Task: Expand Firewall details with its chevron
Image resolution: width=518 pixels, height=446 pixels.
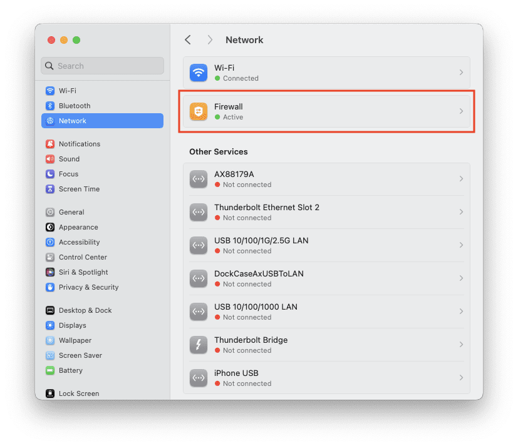Action: (461, 111)
